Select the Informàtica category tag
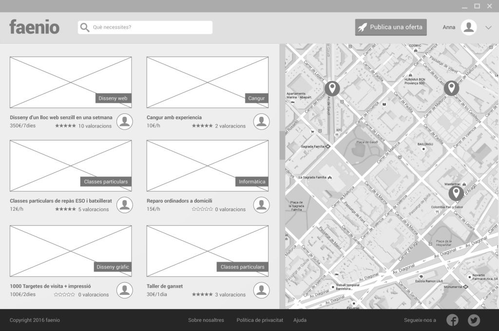Screen dimensions: 499x331 252,182
